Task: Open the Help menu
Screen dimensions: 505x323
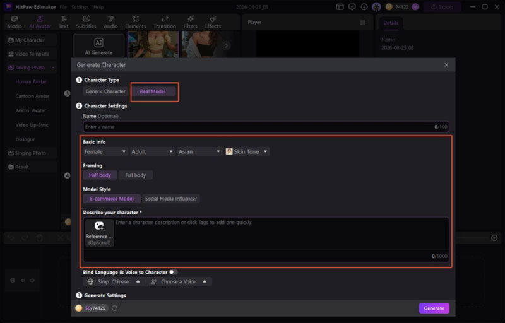Action: (x=98, y=7)
